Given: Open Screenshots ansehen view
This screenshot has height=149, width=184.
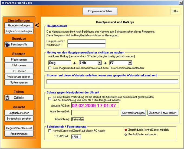Looking at the screenshot, I should (19, 119).
